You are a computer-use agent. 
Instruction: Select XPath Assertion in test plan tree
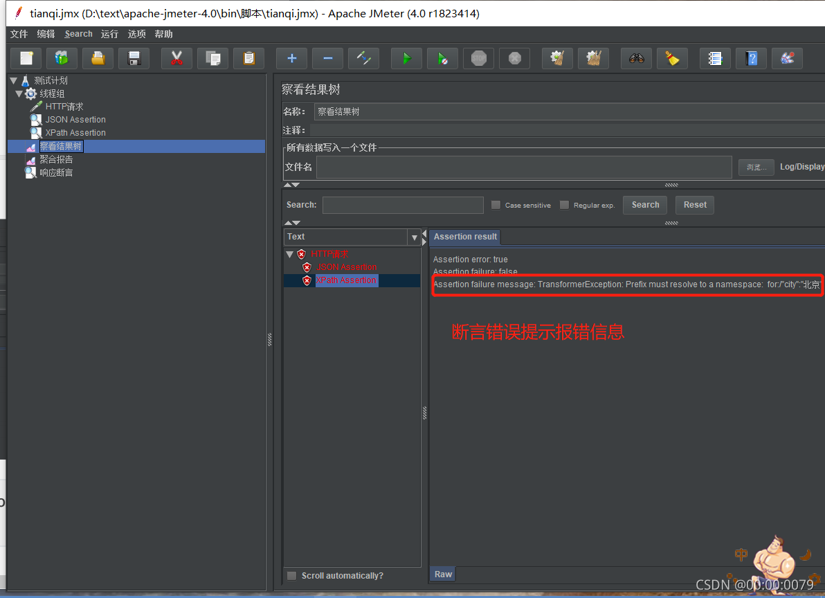[x=75, y=133]
